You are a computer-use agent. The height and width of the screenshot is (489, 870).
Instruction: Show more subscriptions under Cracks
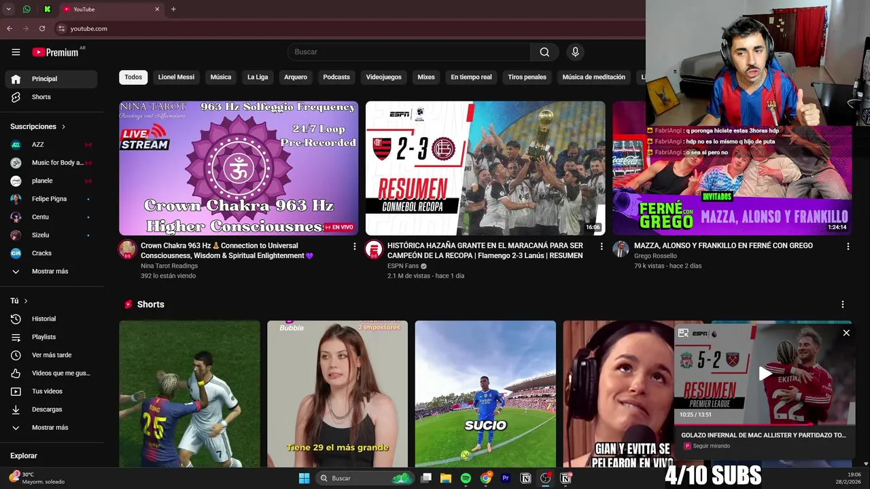(51, 271)
